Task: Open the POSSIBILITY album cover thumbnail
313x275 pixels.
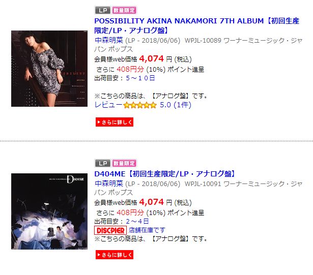Action: 49,69
